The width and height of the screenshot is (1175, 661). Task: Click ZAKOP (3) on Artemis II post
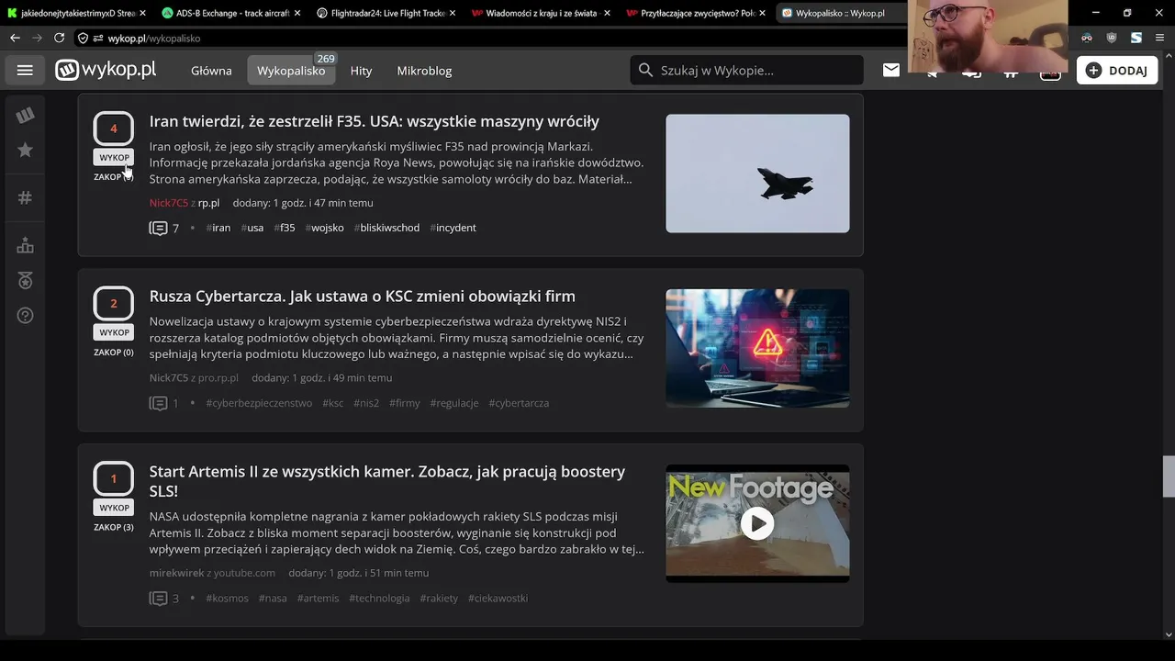[x=114, y=528]
